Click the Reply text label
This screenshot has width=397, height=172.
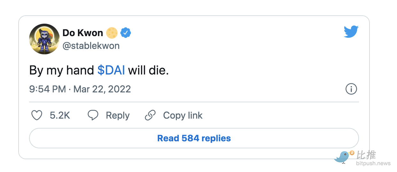[118, 115]
